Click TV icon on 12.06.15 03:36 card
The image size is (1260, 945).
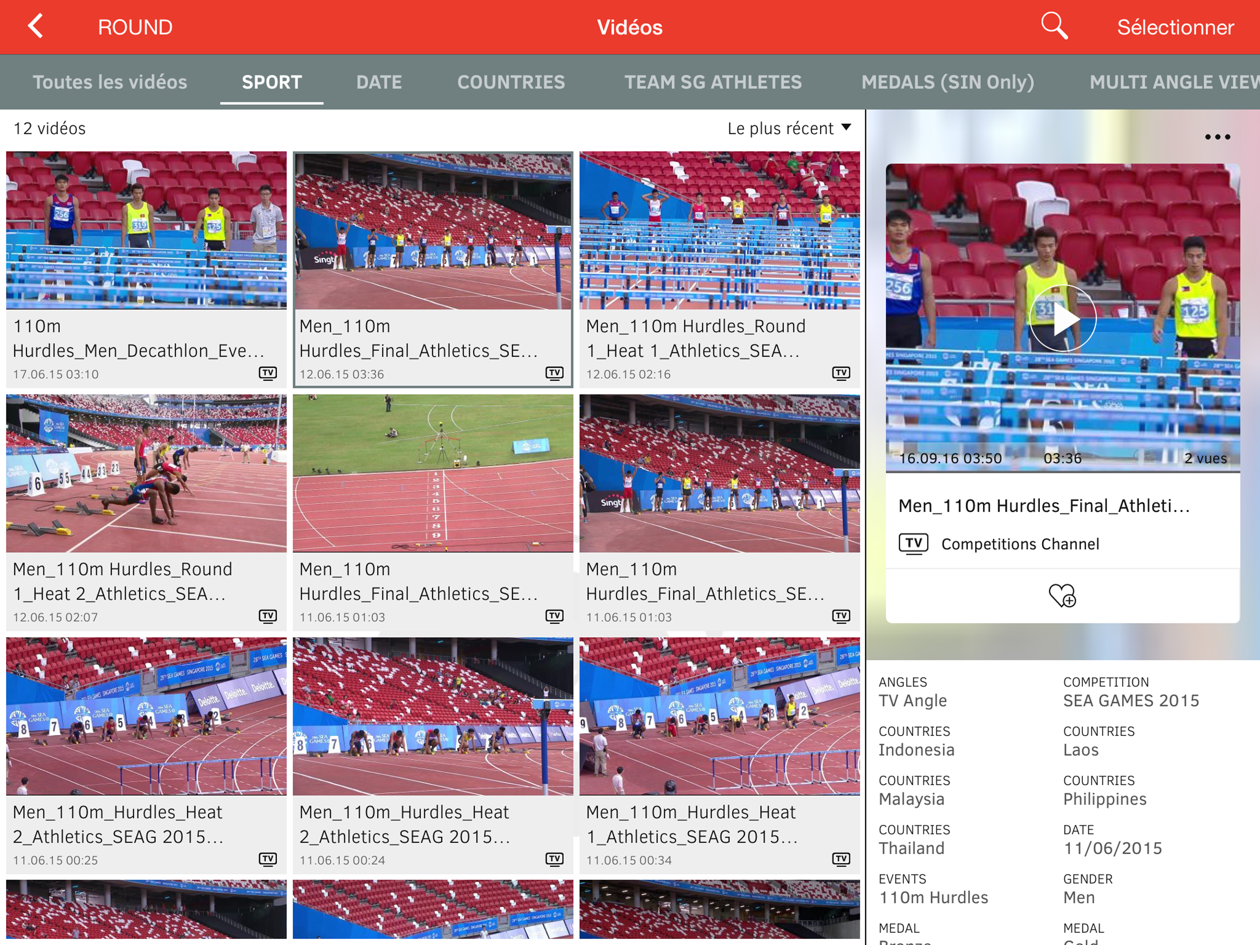tap(554, 373)
